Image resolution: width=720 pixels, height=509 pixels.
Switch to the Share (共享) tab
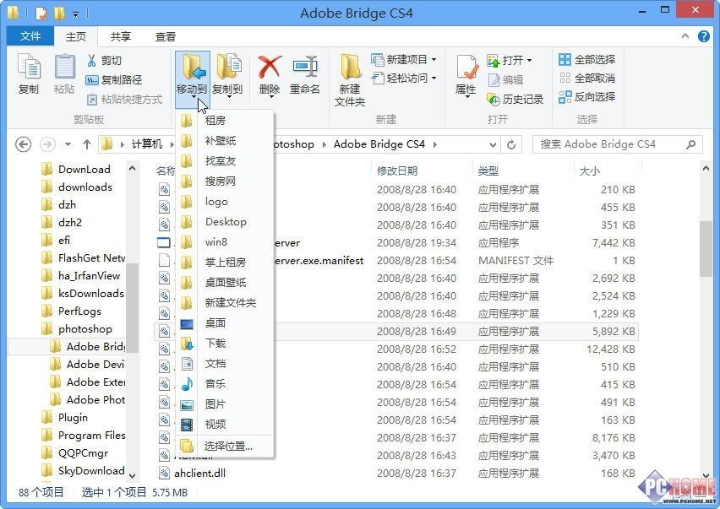point(121,36)
